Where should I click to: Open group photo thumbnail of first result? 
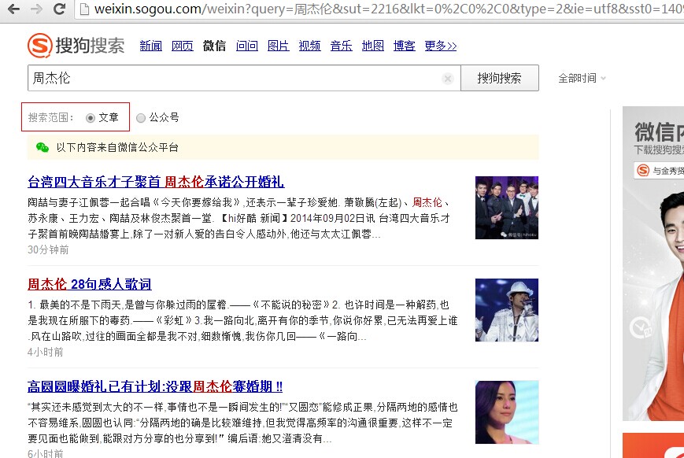click(506, 208)
